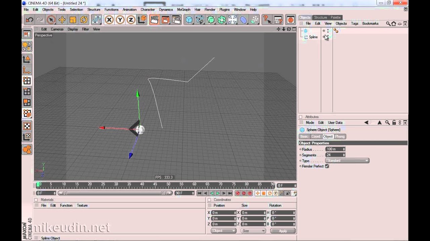430x241 pixels.
Task: Select the Scale tool
Action: click(x=73, y=20)
